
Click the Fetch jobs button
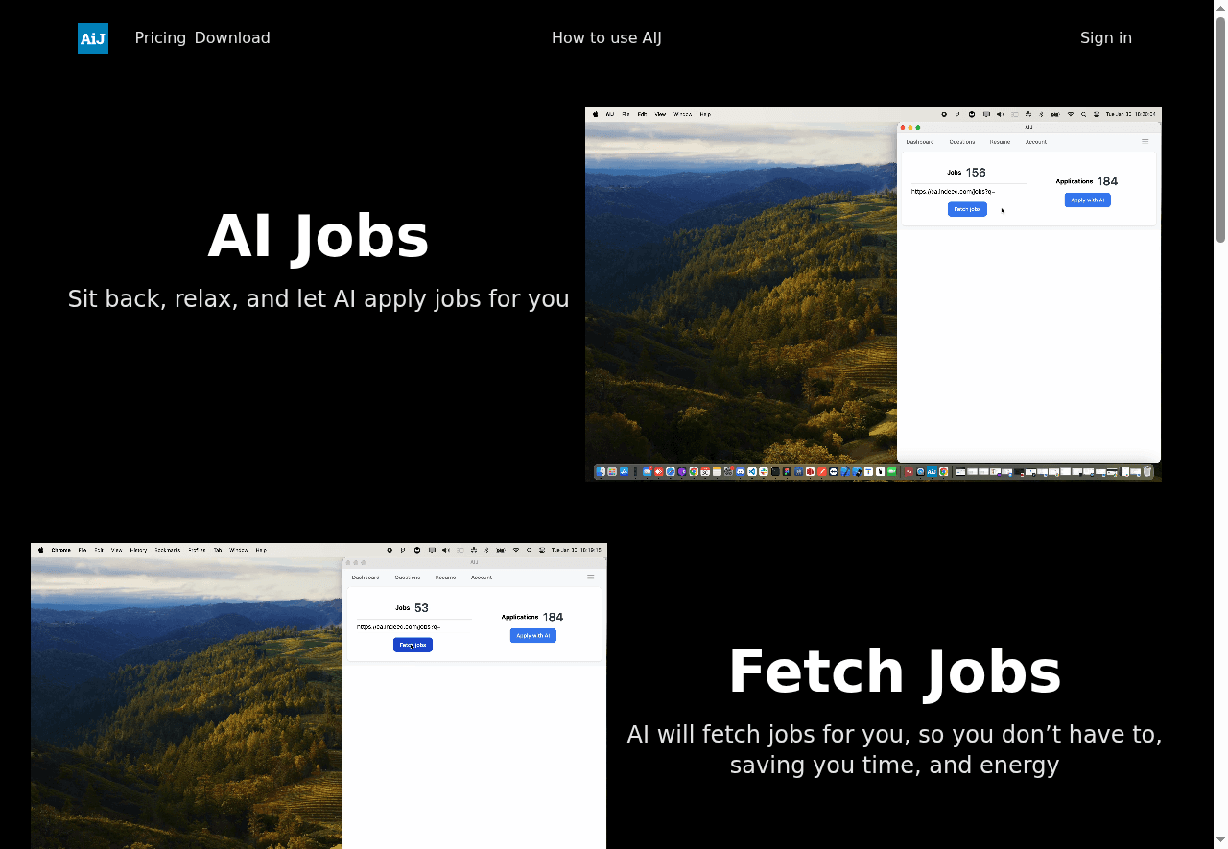967,209
